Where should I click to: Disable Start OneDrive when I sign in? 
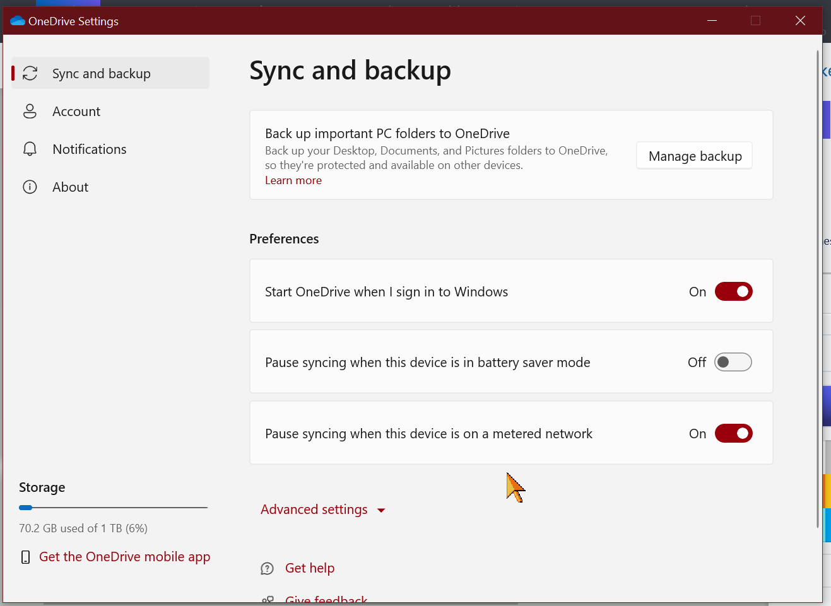click(733, 291)
